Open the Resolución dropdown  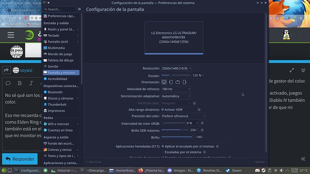tap(177, 68)
